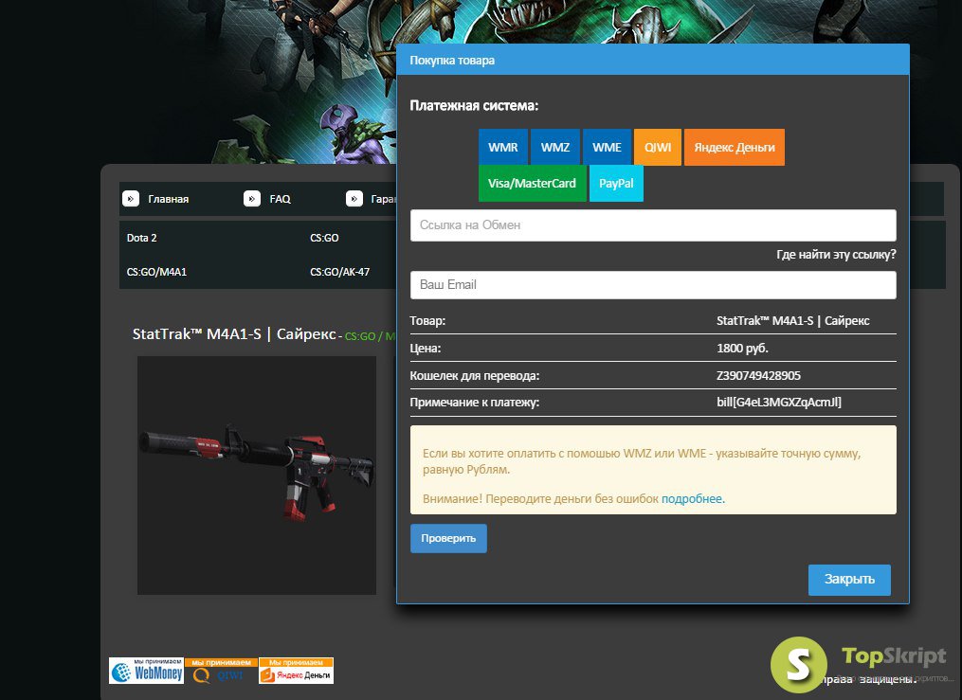
Task: Open the CS:GO category
Action: click(x=324, y=238)
